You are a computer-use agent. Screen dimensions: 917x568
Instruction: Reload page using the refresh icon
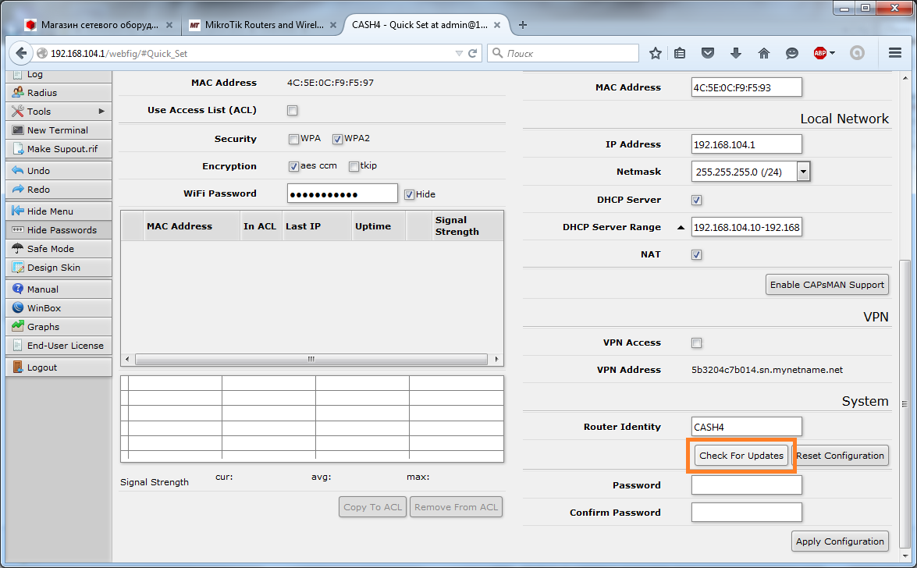(x=472, y=54)
